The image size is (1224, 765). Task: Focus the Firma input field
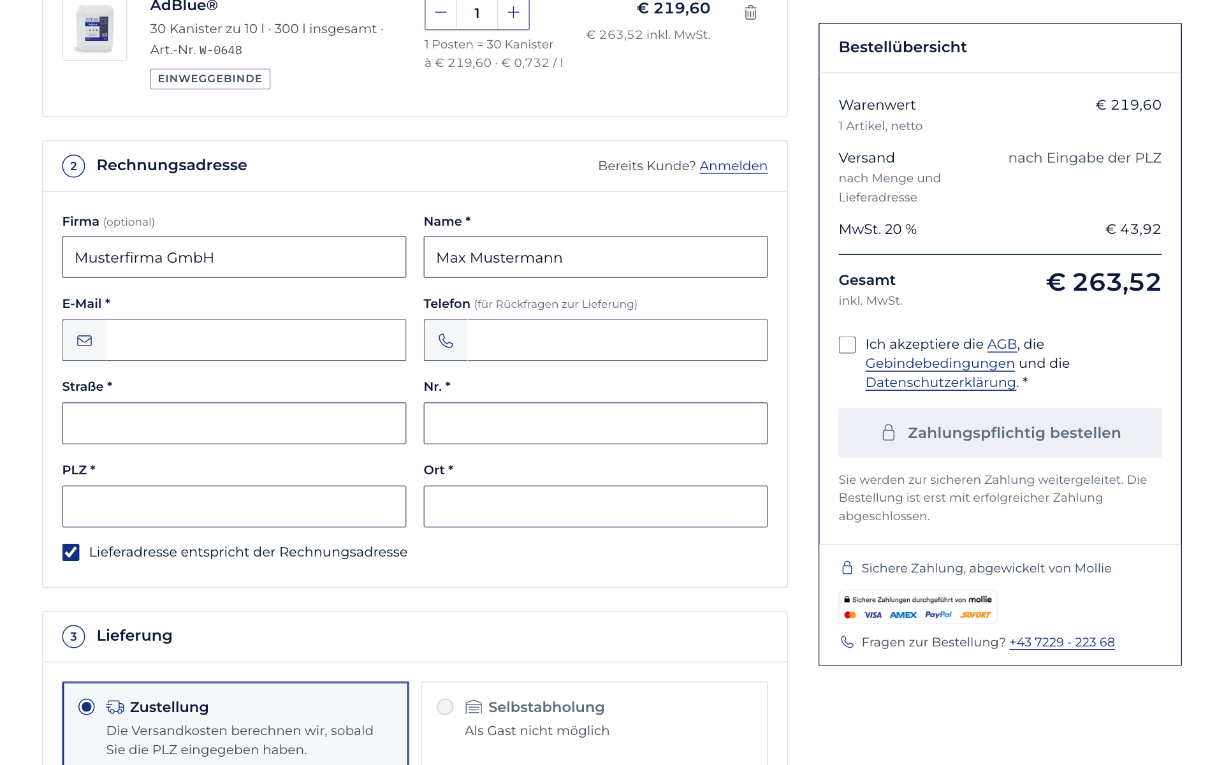click(x=234, y=258)
